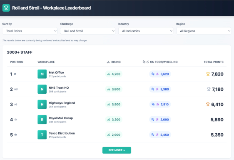The width and height of the screenshot is (234, 160).
Task: Click the 3,620 on foot points value
Action: coord(164,74)
